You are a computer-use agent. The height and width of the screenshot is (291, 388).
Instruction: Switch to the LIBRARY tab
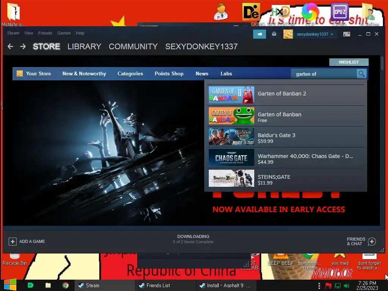click(84, 47)
